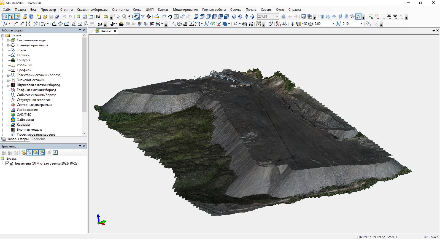Click the four-arrow pan/move icon
This screenshot has width=440, height=239.
(149, 17)
